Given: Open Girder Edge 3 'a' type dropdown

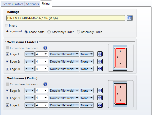Looking at the screenshot, I should pos(30,69).
